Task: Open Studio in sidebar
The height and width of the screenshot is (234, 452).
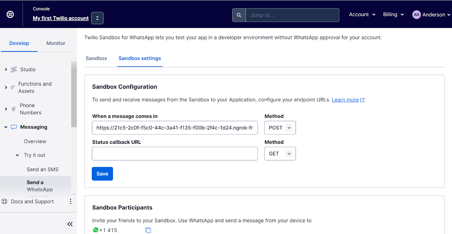Action: click(28, 70)
